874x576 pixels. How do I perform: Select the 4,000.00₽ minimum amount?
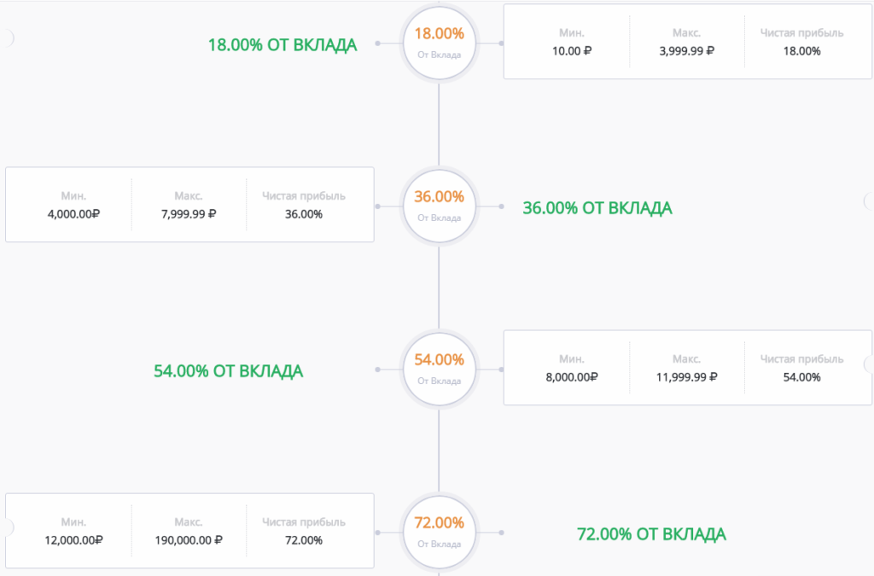tap(73, 214)
